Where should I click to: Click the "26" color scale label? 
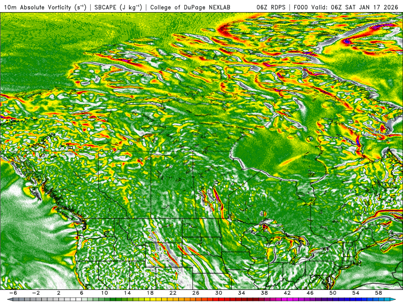pyautogui.click(x=196, y=293)
